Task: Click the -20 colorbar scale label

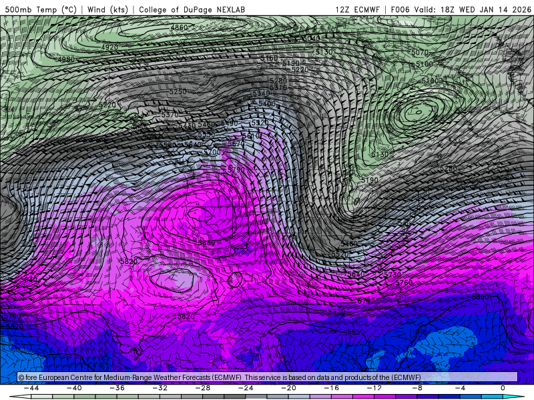Action: click(x=288, y=388)
